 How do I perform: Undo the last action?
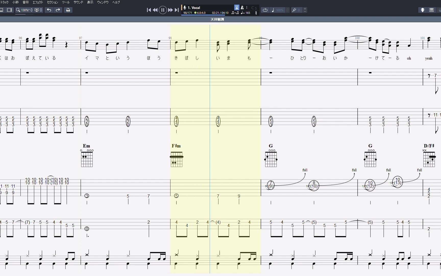tap(49, 10)
